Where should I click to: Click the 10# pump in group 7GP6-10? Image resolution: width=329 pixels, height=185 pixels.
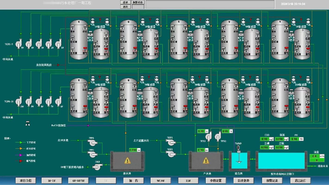coord(19,101)
